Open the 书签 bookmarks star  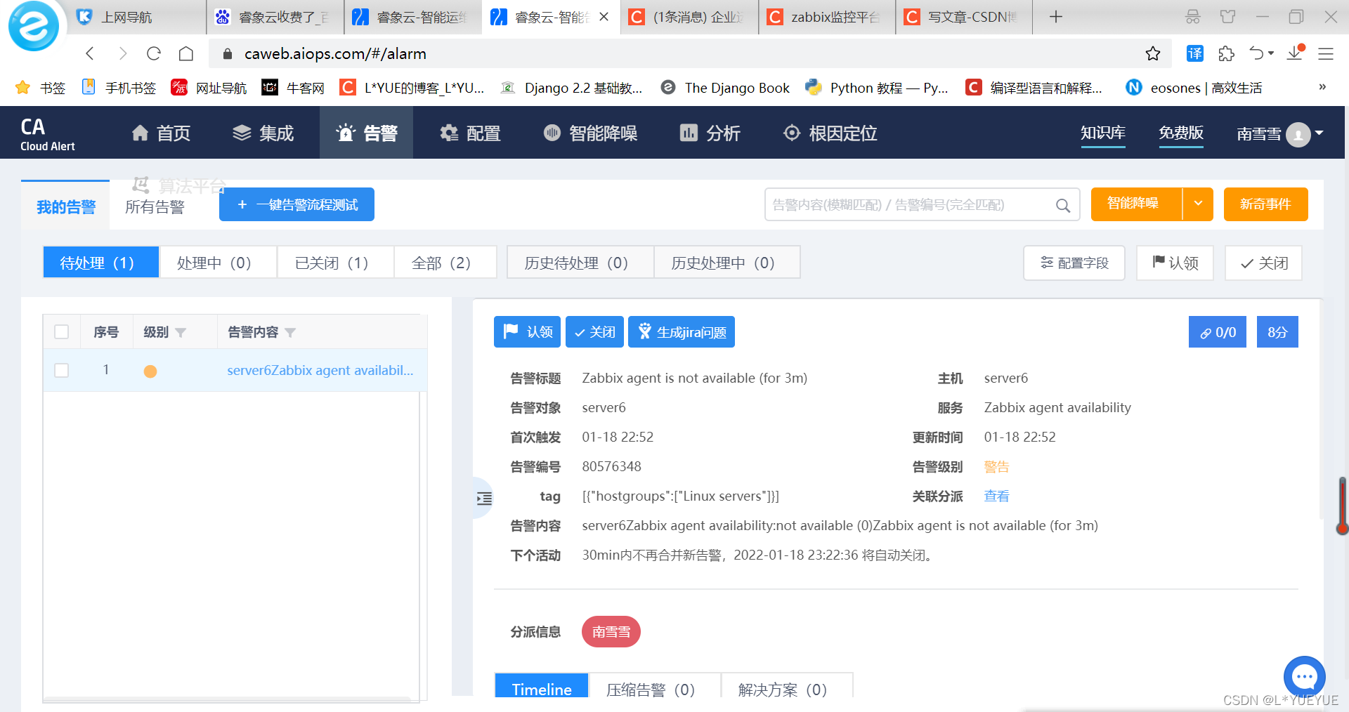click(23, 88)
